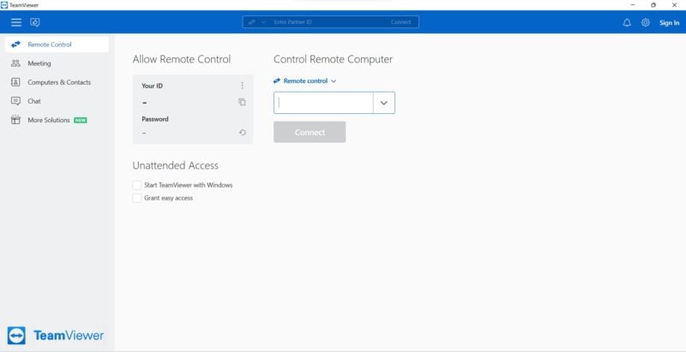Click the remote support icon beside hamburger menu
The width and height of the screenshot is (686, 352).
[x=35, y=22]
